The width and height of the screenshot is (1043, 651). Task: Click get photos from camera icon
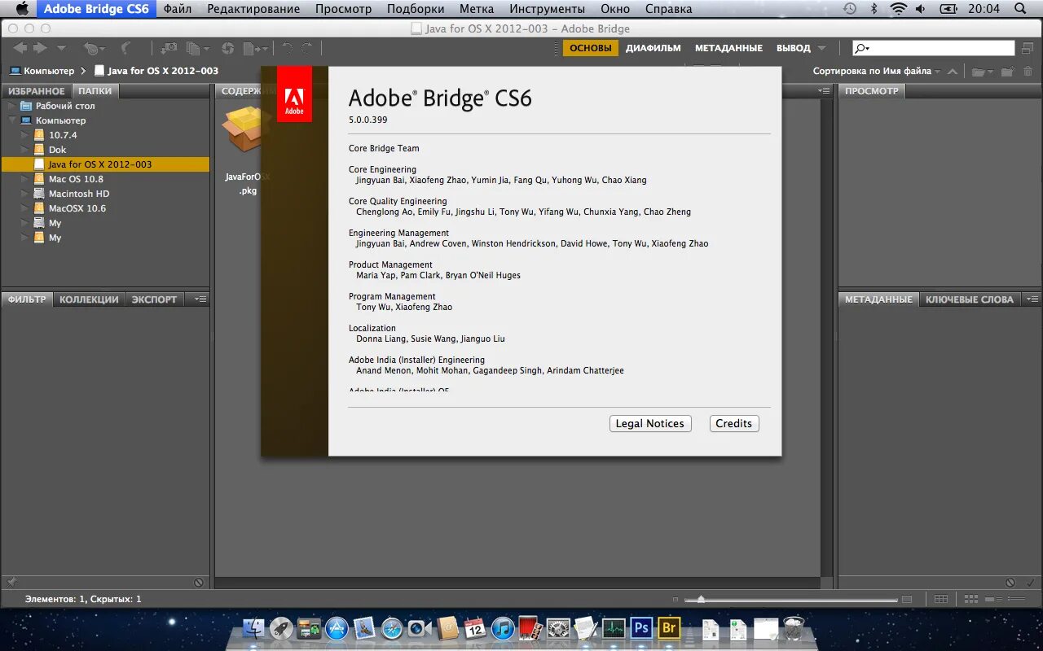tap(169, 49)
